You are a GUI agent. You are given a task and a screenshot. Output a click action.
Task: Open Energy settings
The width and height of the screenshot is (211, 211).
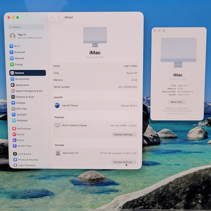coord(16,64)
